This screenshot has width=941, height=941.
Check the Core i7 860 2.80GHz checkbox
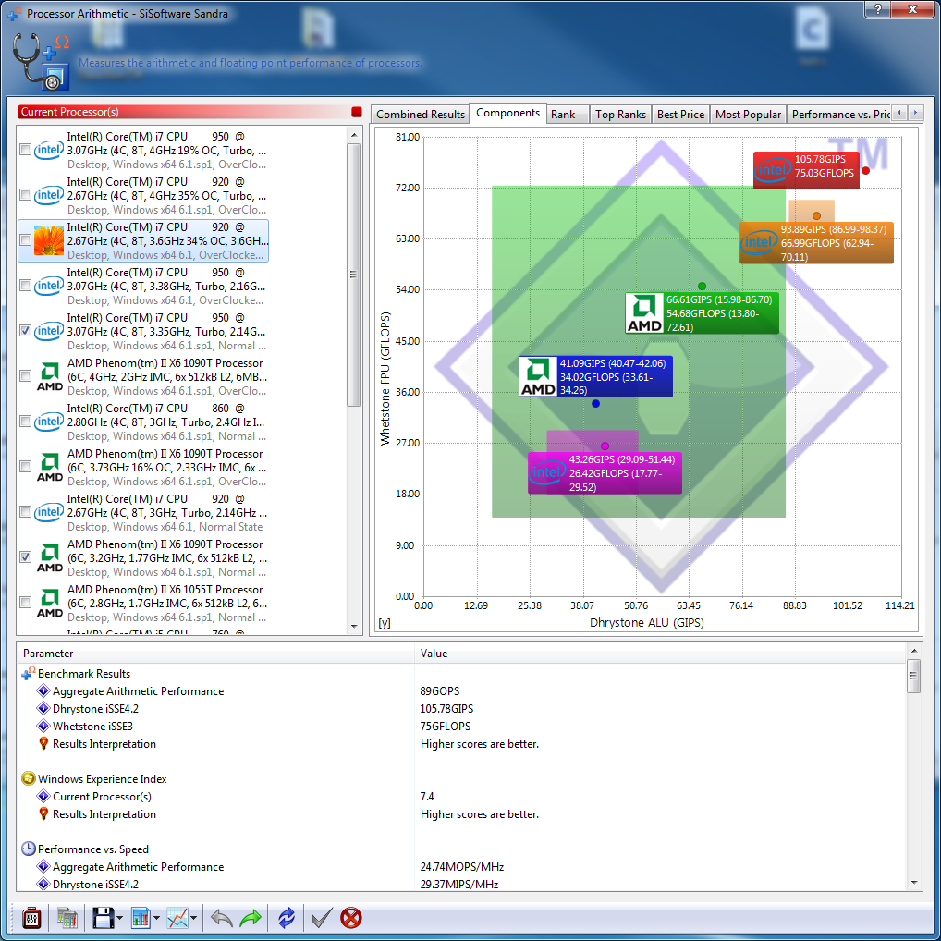(25, 422)
